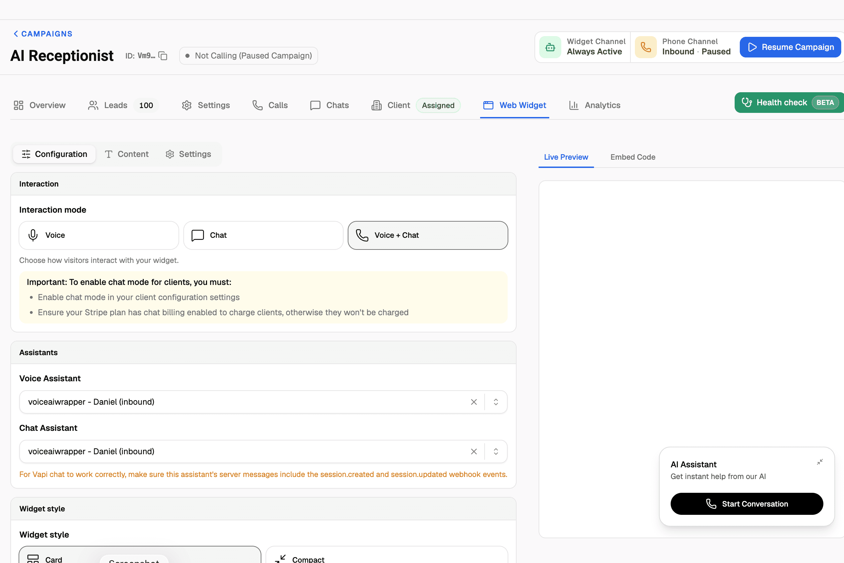
Task: Choose Chat interaction mode
Action: point(263,235)
